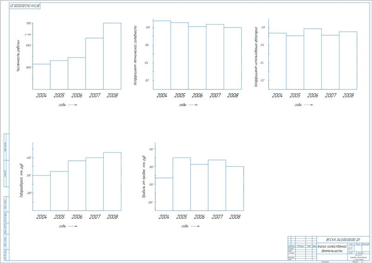This screenshot has width=372, height=263.
Task: Click the year label 2008 under the 'Коэффициент технической готовности' chart
Action: coord(232,95)
